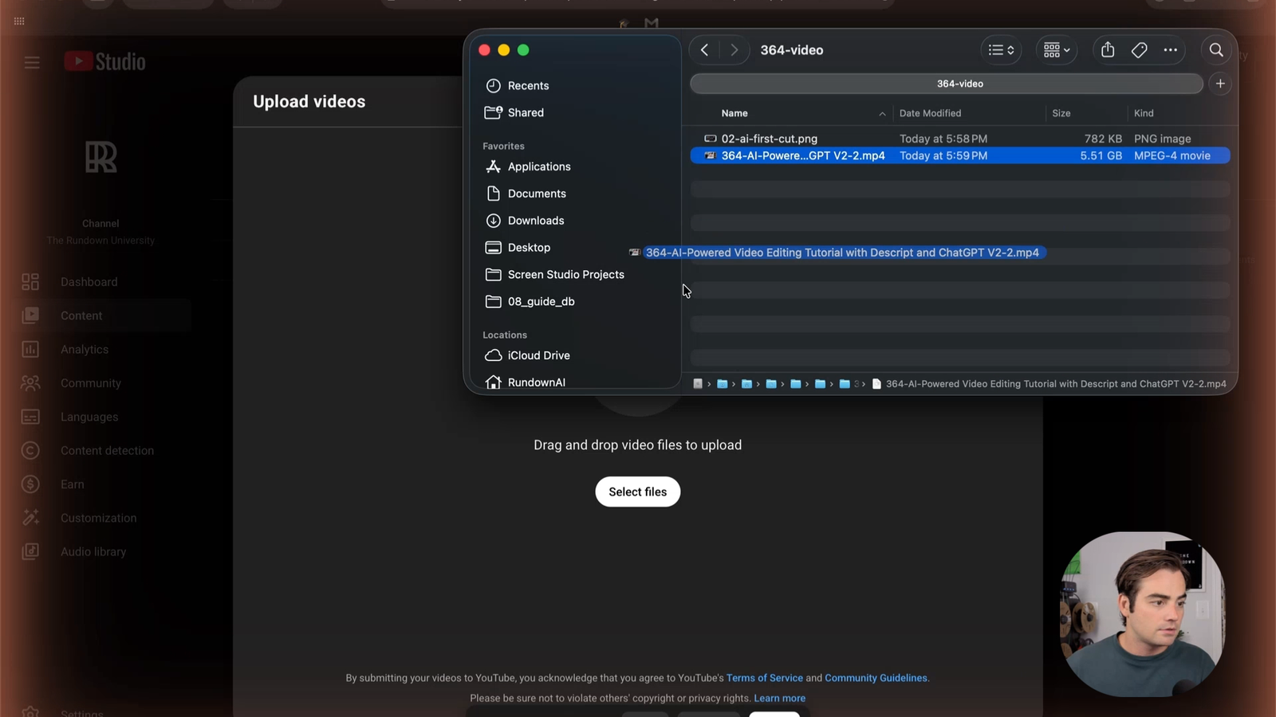
Task: Open the channel avatar in Studio sidebar
Action: tap(101, 157)
